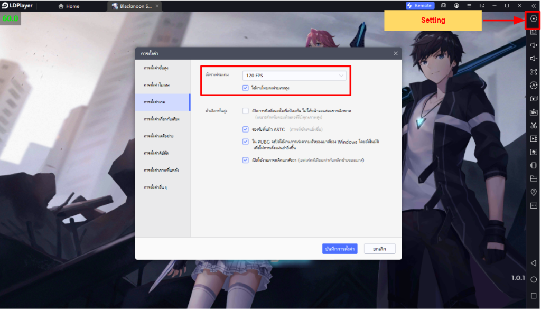This screenshot has height=311, width=541.
Task: Uncheck the ASTC texture support checkbox
Action: [246, 129]
